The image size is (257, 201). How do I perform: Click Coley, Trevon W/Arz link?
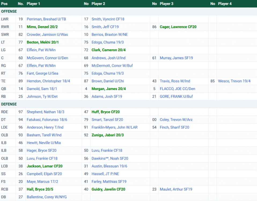click(176, 120)
